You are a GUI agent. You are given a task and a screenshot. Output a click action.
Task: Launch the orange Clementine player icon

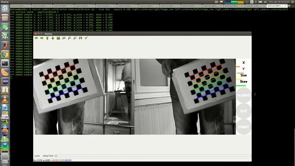[5, 72]
